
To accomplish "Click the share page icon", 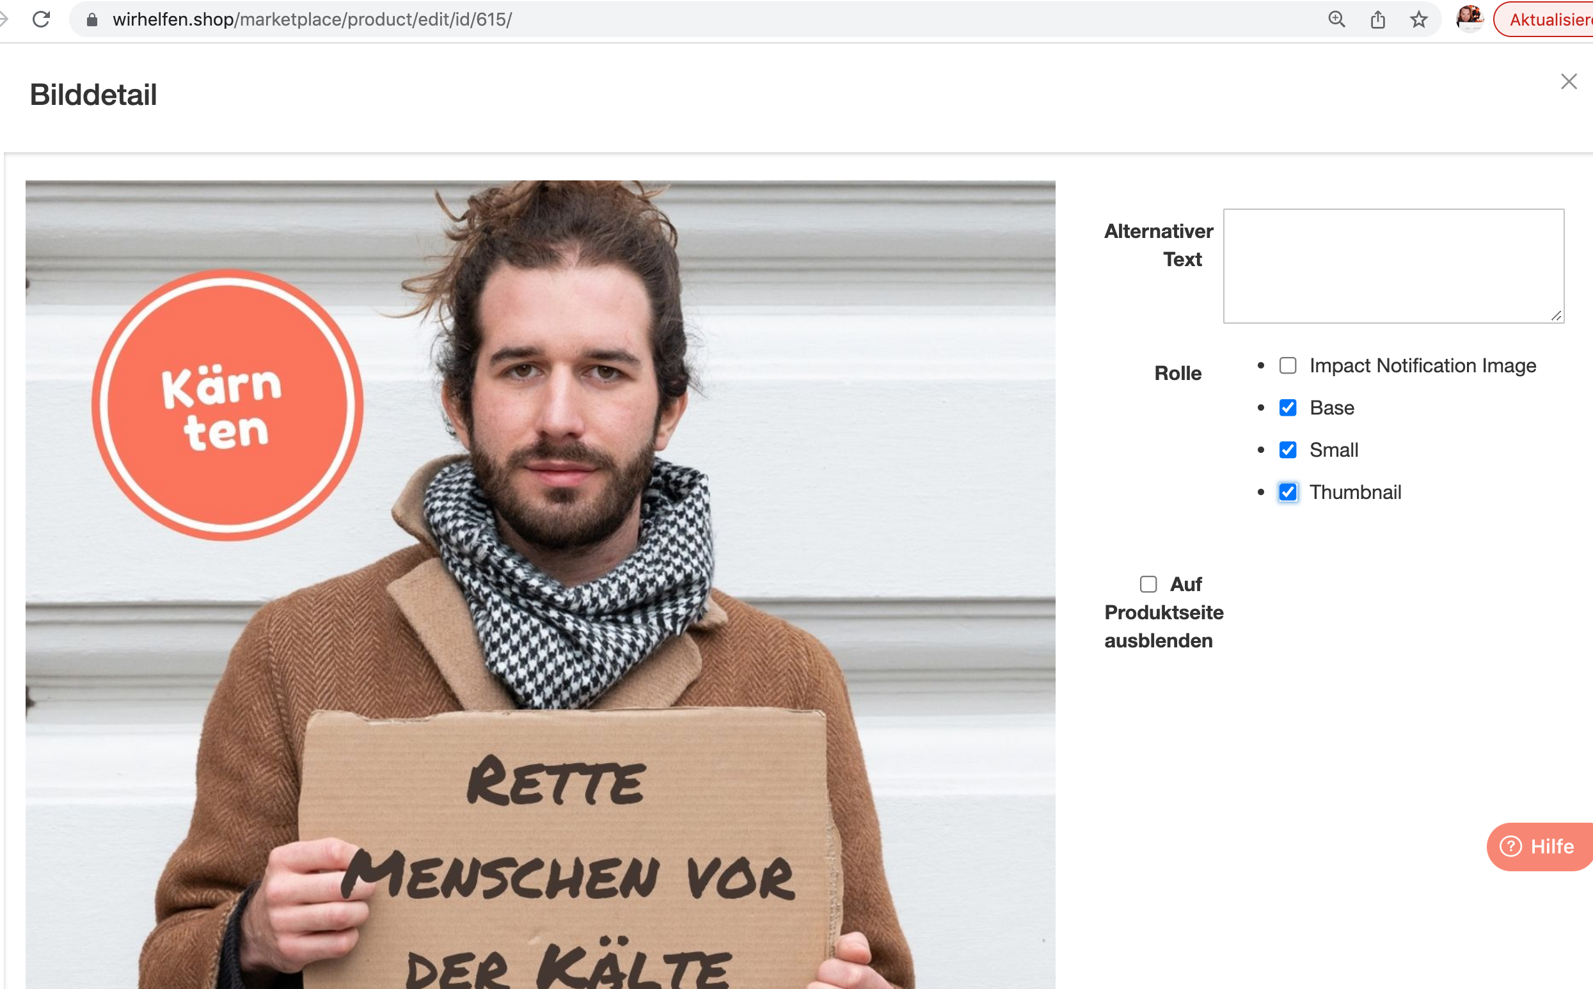I will (1377, 20).
